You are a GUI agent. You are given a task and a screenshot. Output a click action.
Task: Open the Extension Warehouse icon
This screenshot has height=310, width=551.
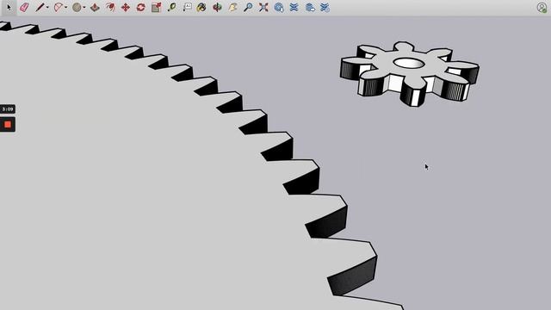point(294,8)
